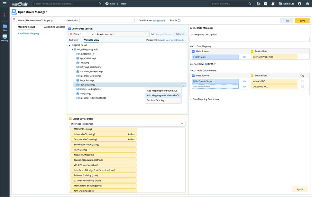The image size is (312, 197).
Task: Check the Key box for Inbound ACL
Action: pyautogui.click(x=302, y=81)
